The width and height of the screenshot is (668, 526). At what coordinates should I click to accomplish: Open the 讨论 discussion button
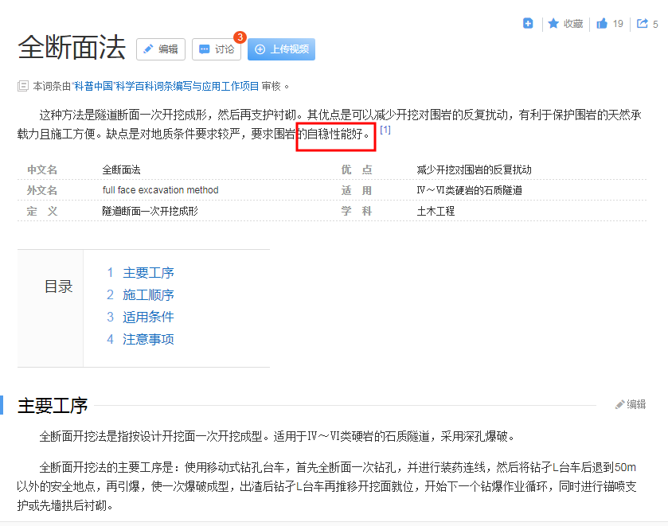[216, 49]
